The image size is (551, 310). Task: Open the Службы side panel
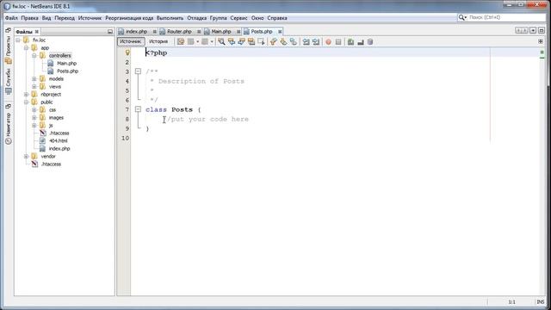pos(9,82)
